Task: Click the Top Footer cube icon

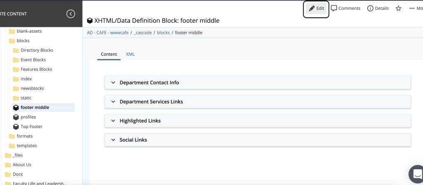Action: point(16,126)
